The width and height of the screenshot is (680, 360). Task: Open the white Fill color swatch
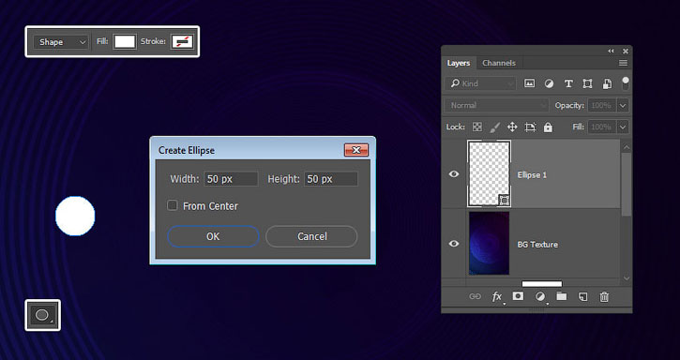pos(125,41)
